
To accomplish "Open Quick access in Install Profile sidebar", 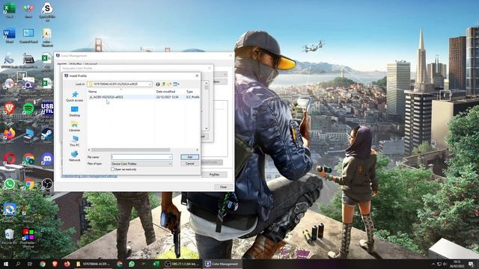I will coord(75,96).
